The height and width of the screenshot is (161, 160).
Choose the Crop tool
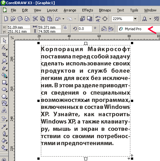tap(4, 54)
